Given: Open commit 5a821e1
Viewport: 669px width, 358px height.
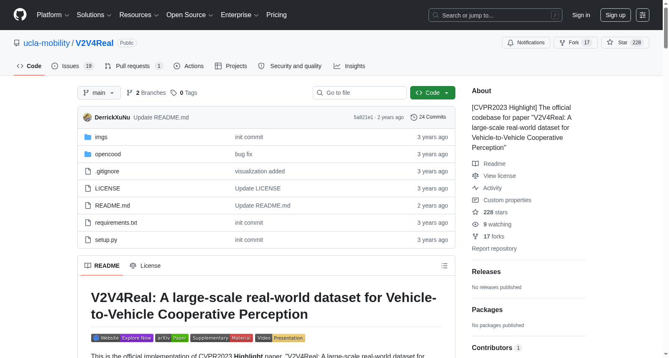Looking at the screenshot, I should pos(363,117).
